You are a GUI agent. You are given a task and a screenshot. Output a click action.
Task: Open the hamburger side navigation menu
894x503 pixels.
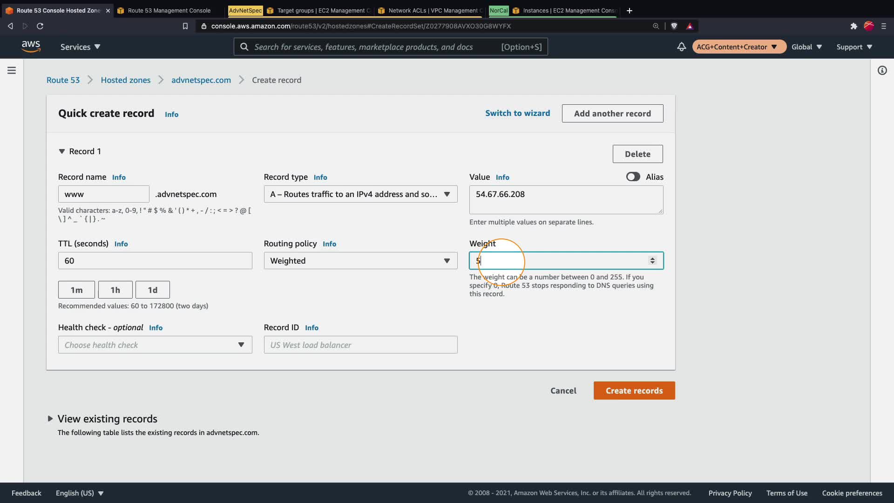coord(12,70)
